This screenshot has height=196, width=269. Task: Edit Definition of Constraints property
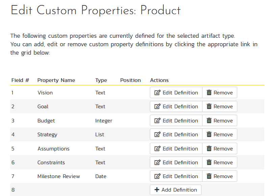tap(176, 163)
